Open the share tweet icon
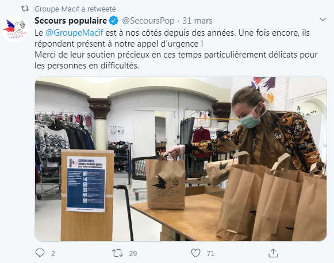334x263 pixels. 273,253
